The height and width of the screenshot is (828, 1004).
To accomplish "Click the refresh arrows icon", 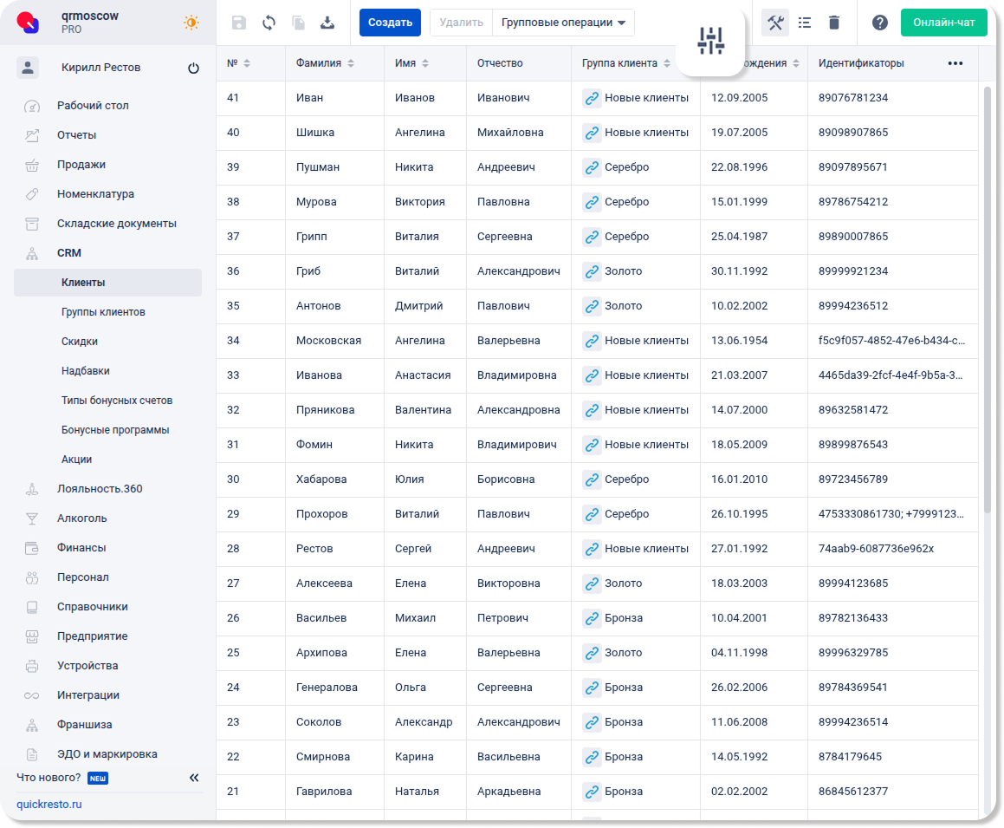I will (x=269, y=23).
